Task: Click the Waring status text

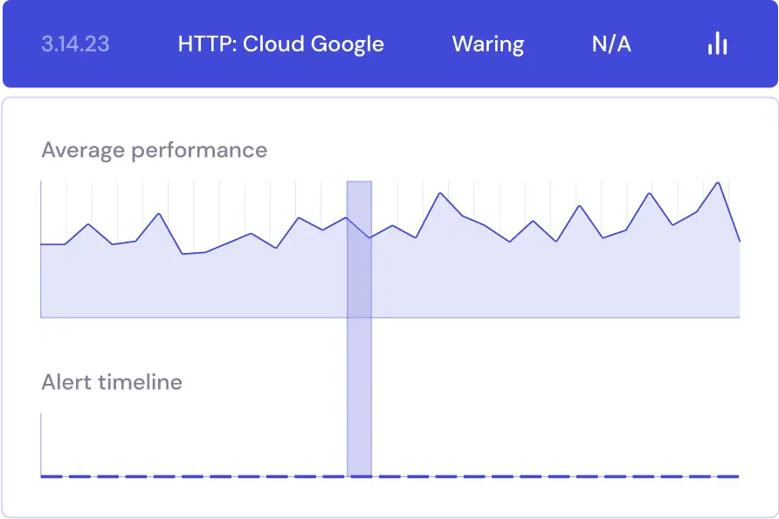Action: click(487, 44)
